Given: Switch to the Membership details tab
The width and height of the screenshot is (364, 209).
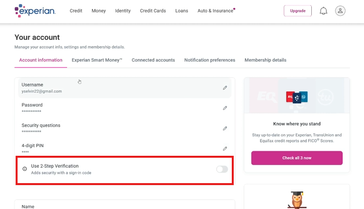Looking at the screenshot, I should pos(265,60).
